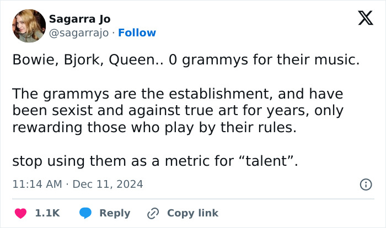Click the Copy link text
Screen dimensions: 386x228
pyautogui.click(x=192, y=213)
